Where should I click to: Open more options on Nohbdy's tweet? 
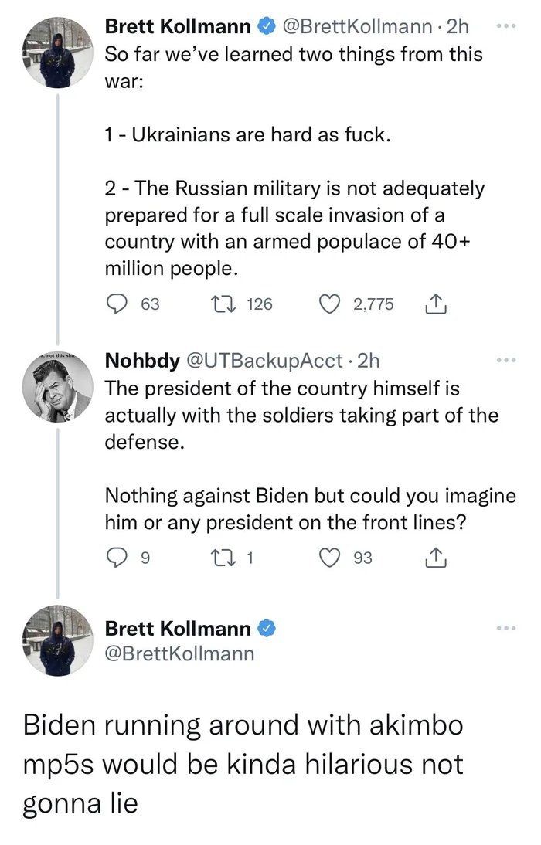pyautogui.click(x=505, y=361)
